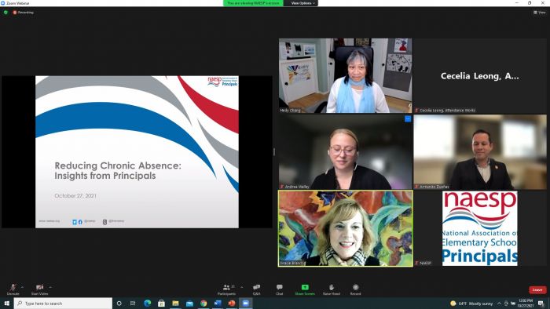Click the panel divider handle beside slide
550x309 pixels.
click(274, 152)
